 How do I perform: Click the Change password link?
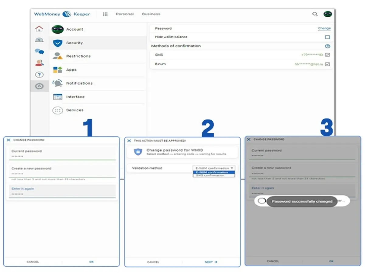324,28
